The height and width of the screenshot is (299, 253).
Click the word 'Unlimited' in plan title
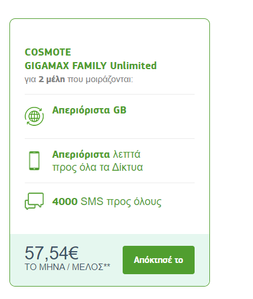[x=133, y=66]
